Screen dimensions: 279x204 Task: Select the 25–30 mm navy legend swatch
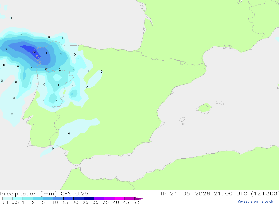click(x=89, y=198)
